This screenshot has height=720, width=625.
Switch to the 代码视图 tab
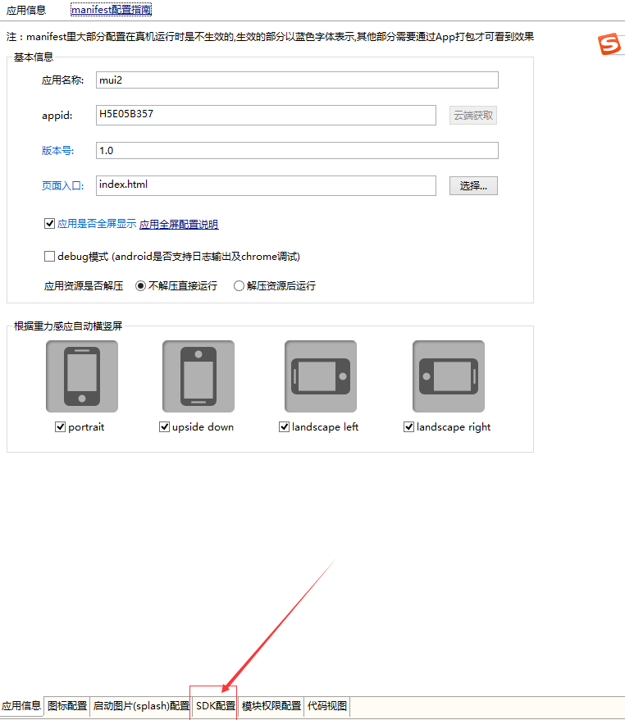tap(327, 706)
